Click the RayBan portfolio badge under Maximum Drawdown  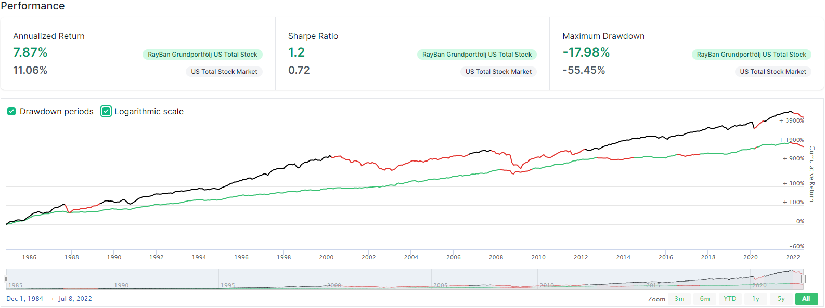pos(751,55)
